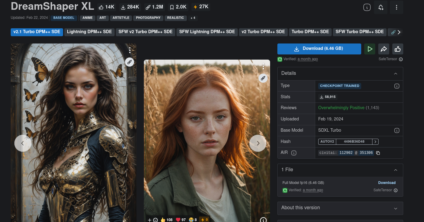Open three-dot menu on redhead image
Image resolution: width=424 pixels, height=222 pixels.
pyautogui.click(x=263, y=66)
